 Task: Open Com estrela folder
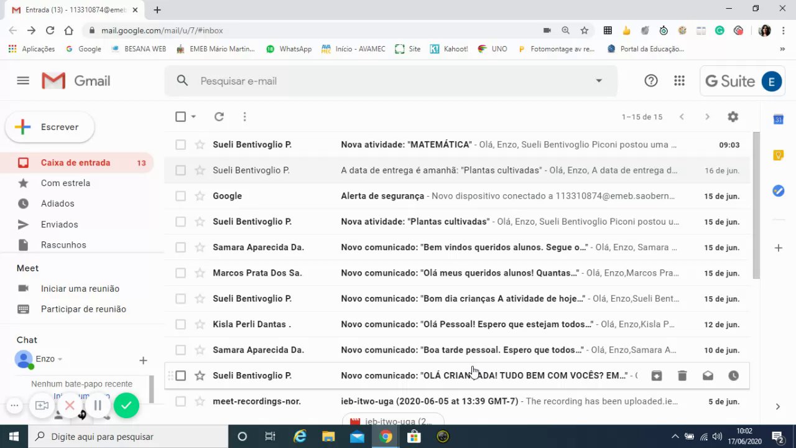click(65, 183)
